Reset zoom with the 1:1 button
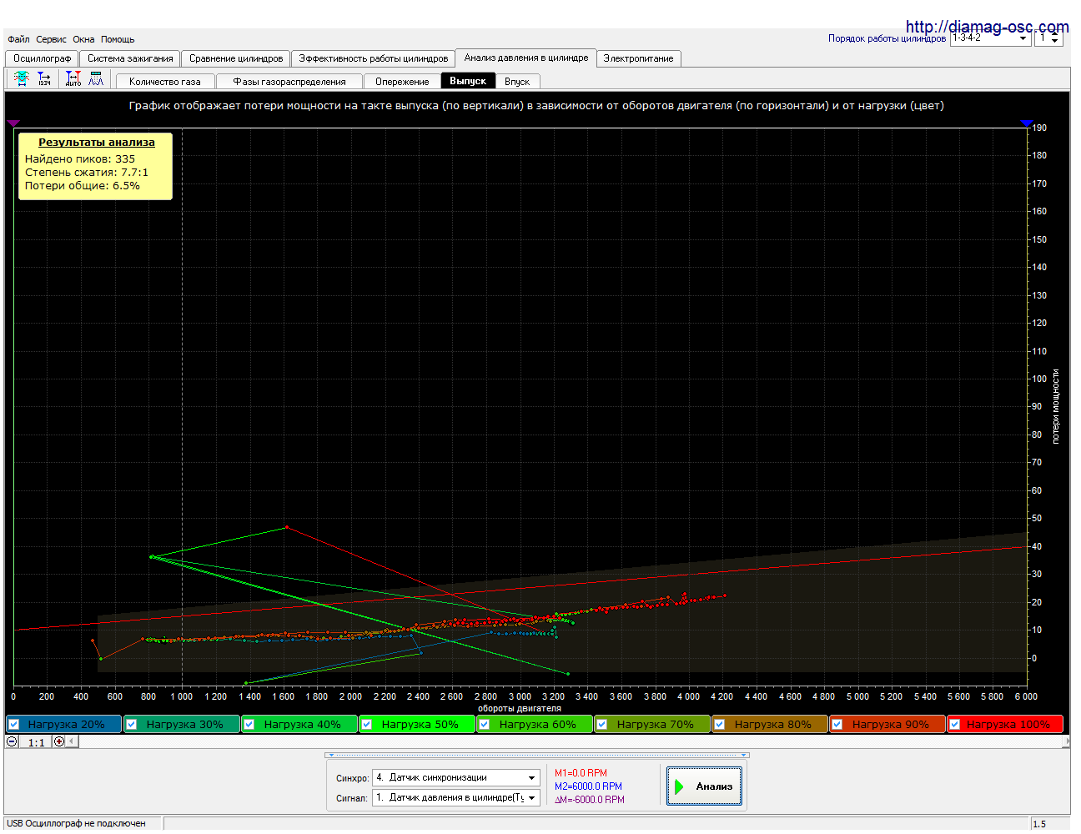The height and width of the screenshot is (834, 1081). [36, 742]
